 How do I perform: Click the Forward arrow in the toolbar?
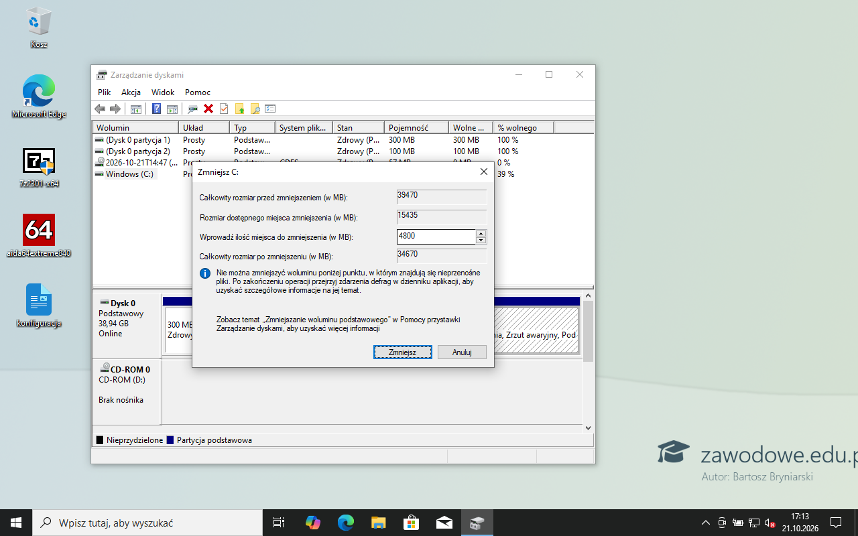(x=115, y=109)
